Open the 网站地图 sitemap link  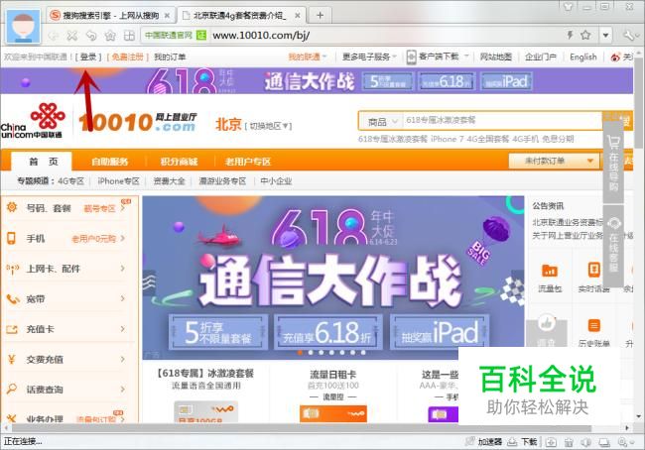[496, 56]
